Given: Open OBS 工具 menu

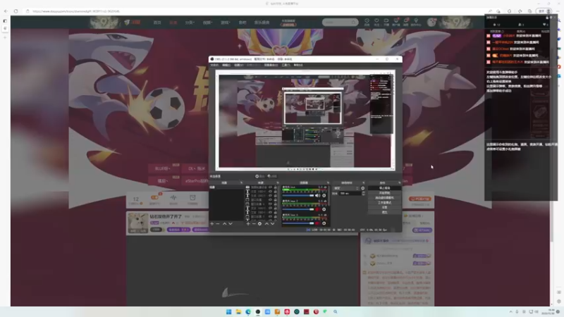Looking at the screenshot, I should (286, 65).
